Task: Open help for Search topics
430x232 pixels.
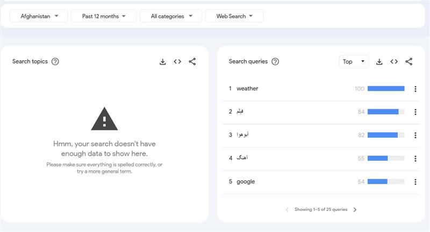Action: pyautogui.click(x=55, y=61)
